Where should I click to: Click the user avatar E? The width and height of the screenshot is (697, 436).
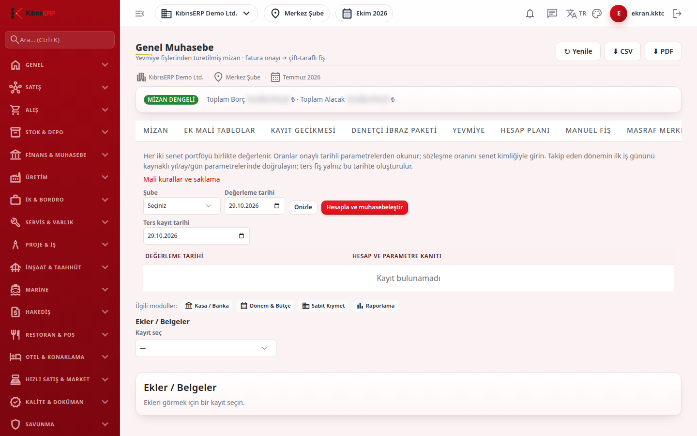pyautogui.click(x=619, y=14)
